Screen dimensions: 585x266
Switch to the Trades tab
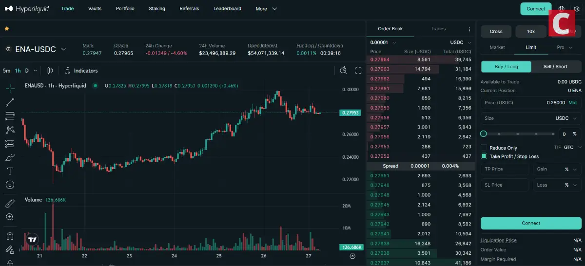[438, 29]
